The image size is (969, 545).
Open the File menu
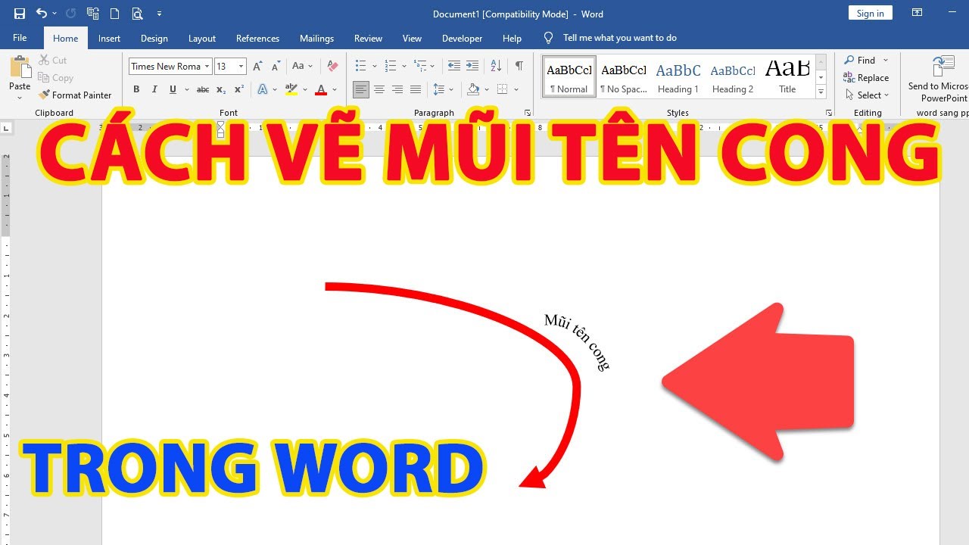(x=20, y=38)
